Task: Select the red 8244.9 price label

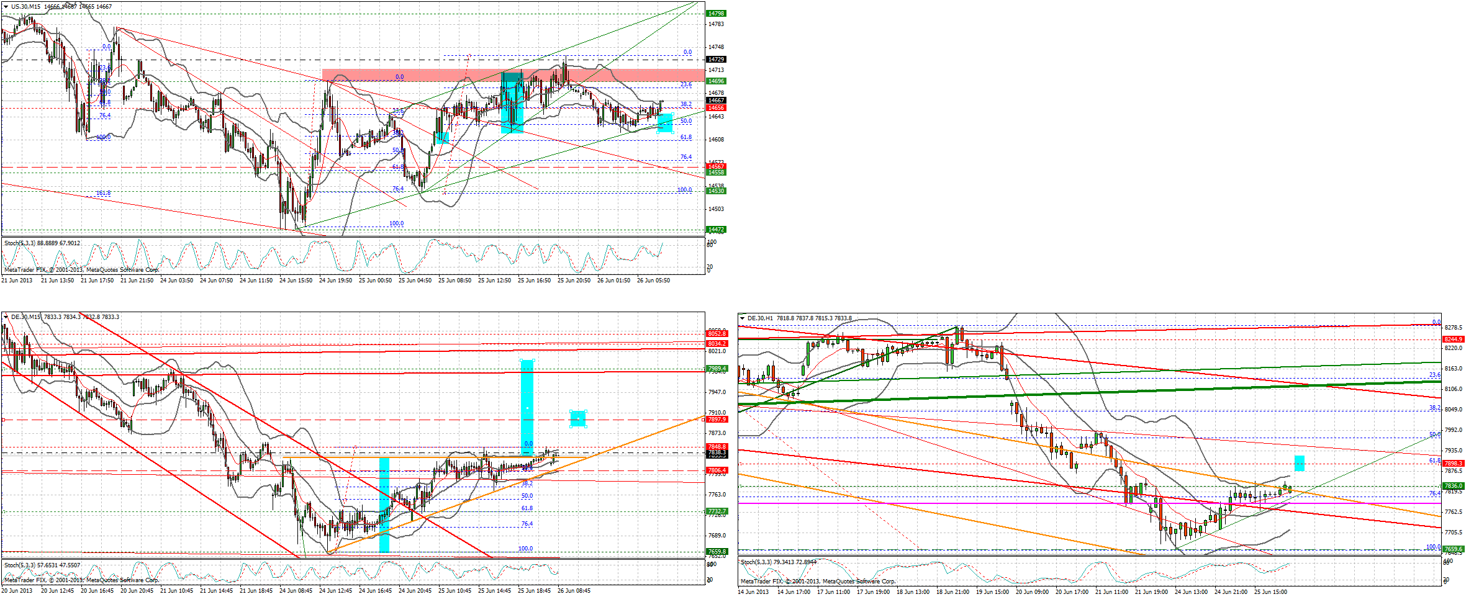Action: pyautogui.click(x=1454, y=339)
